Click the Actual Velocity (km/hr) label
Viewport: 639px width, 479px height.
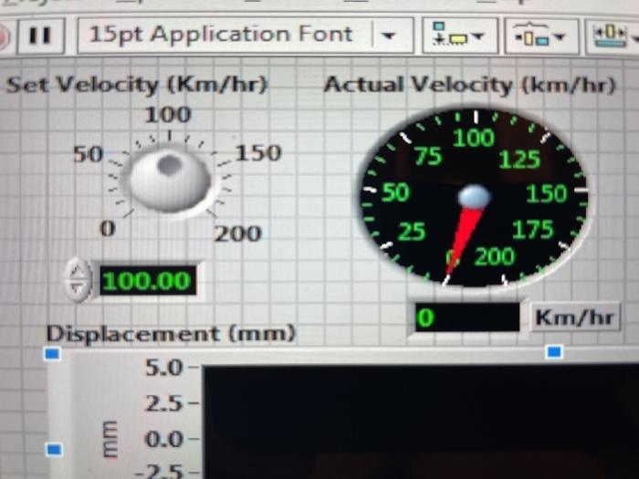[469, 85]
